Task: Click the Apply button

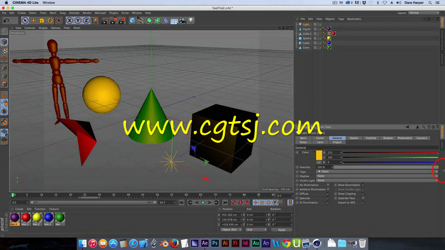Action: (x=281, y=230)
